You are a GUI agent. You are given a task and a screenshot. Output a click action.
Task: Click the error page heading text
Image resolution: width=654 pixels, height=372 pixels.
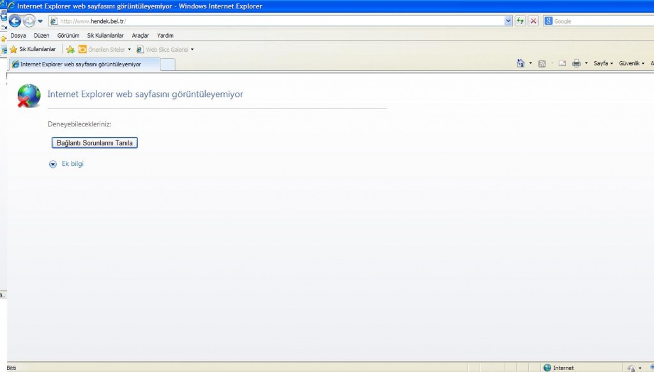click(x=145, y=94)
